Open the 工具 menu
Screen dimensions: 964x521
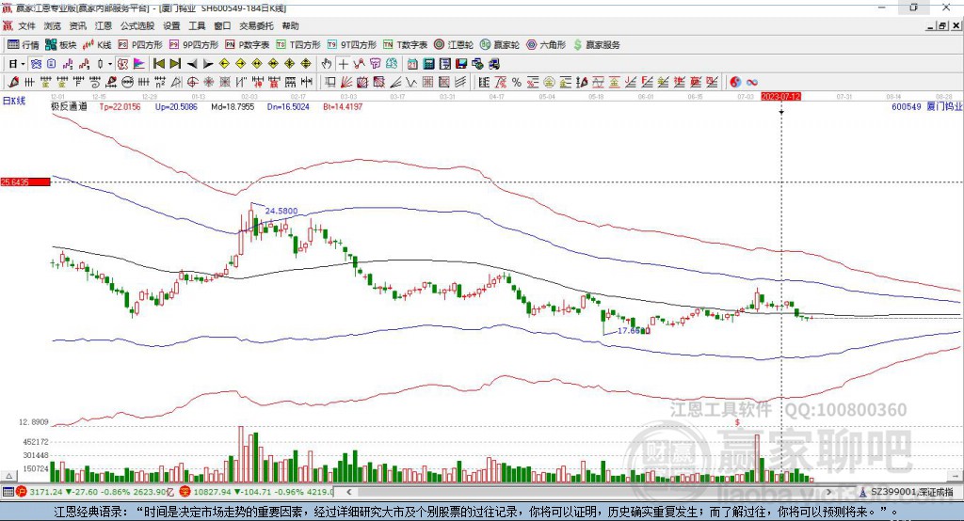197,25
